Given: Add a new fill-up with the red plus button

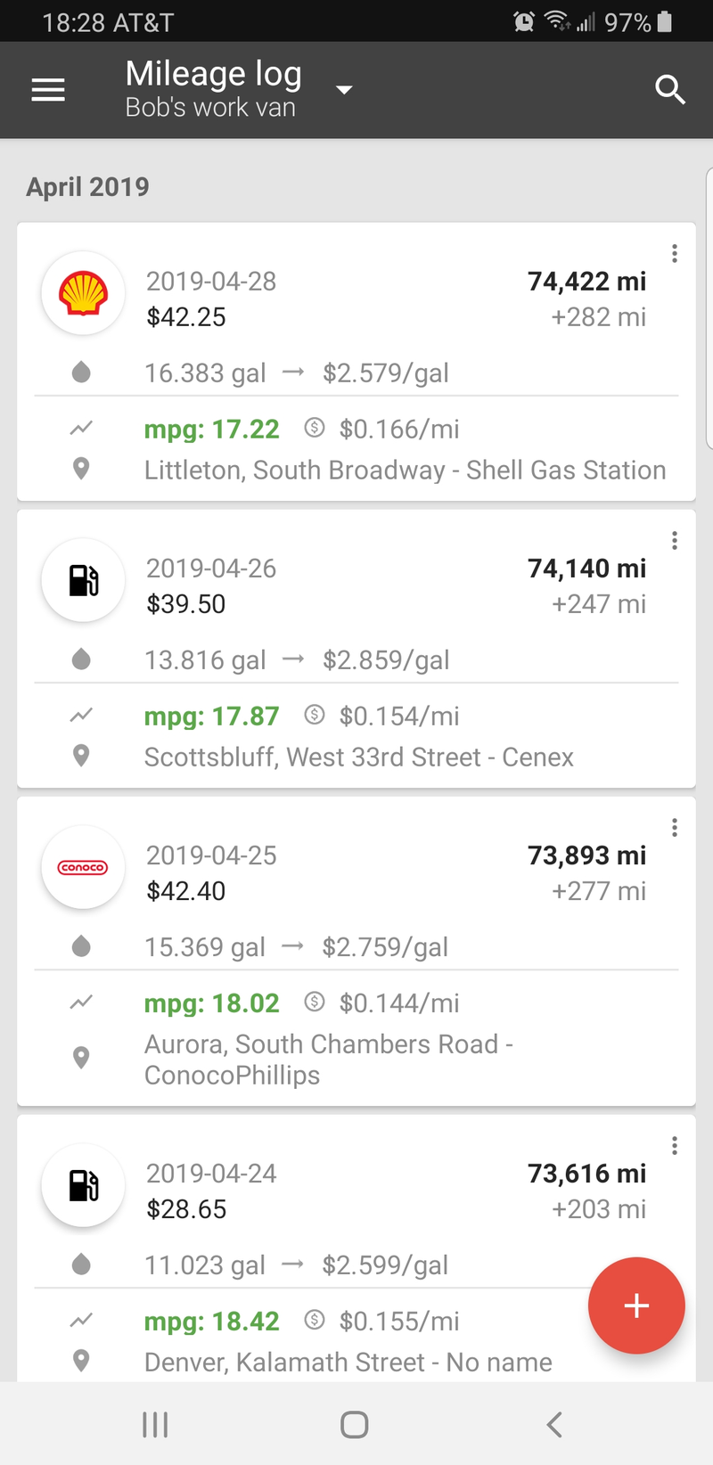Looking at the screenshot, I should coord(636,1305).
